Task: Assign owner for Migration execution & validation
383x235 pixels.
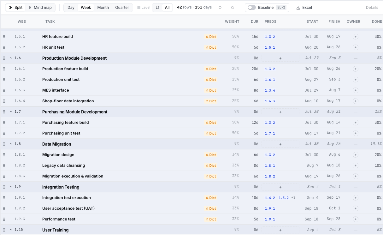Action: pos(356,176)
